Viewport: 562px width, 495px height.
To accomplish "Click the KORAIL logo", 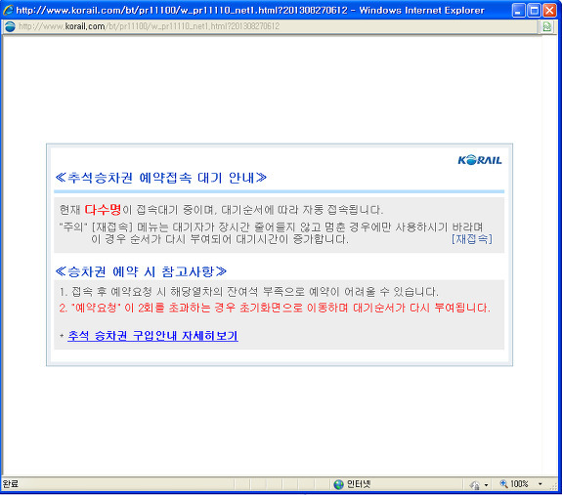I will pos(480,160).
